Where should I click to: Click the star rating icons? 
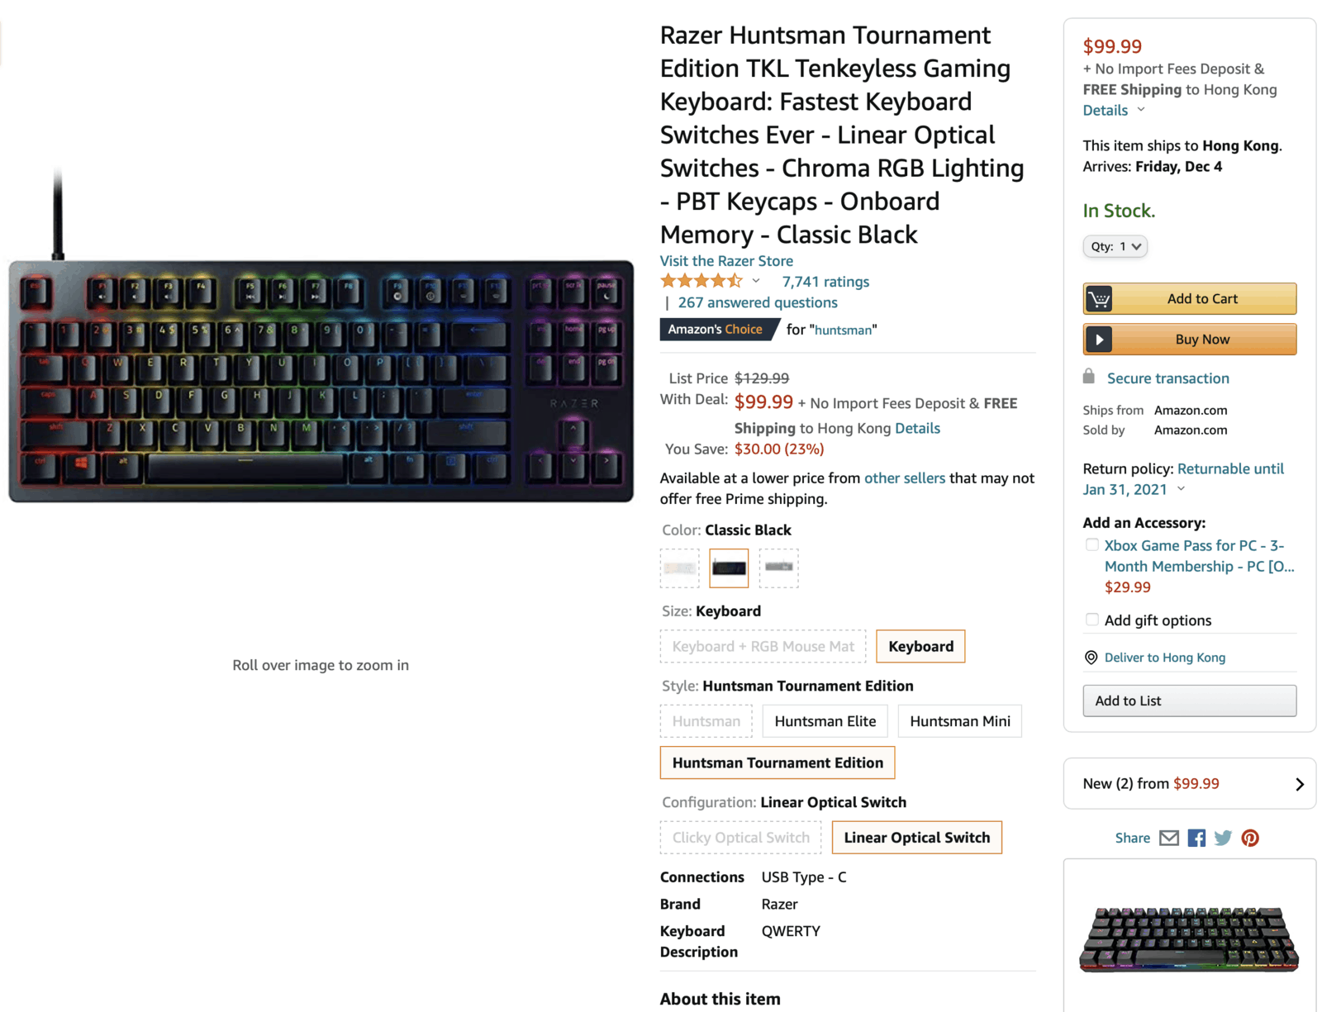tap(701, 281)
